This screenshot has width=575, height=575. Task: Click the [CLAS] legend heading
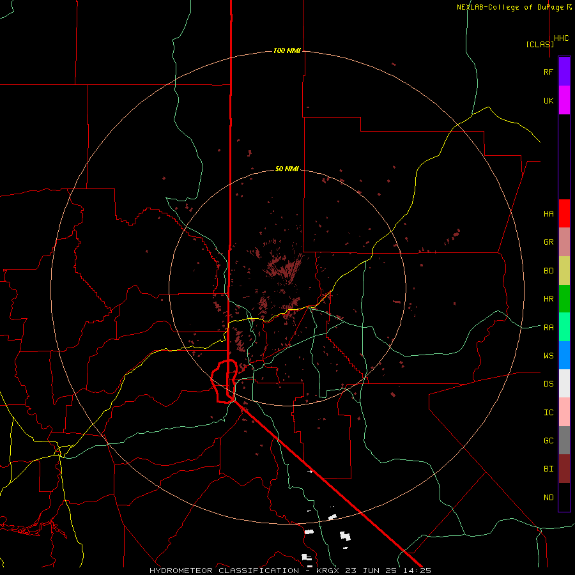point(540,44)
